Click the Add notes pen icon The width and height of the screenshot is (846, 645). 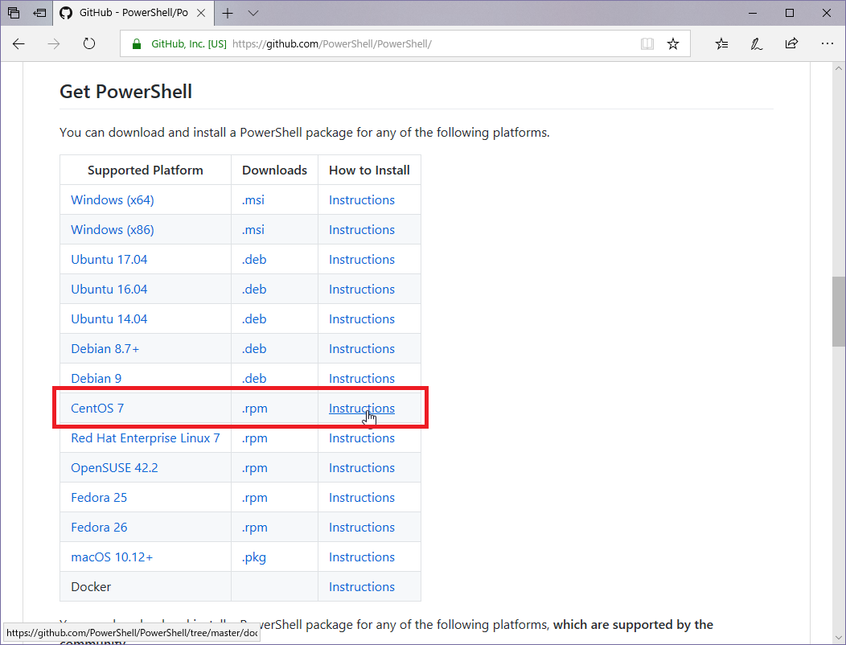(757, 43)
